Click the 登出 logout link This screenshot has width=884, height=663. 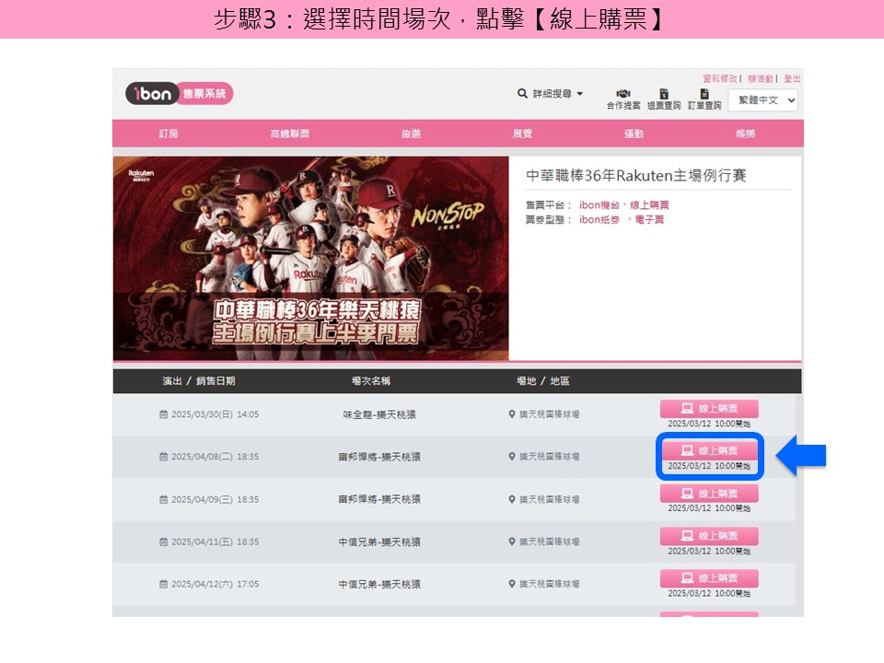tap(792, 78)
